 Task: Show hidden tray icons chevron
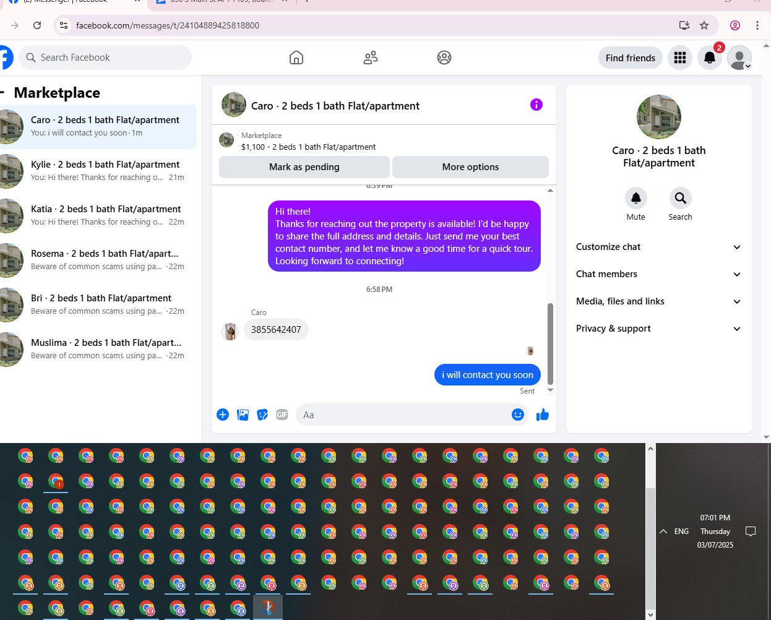pos(663,531)
